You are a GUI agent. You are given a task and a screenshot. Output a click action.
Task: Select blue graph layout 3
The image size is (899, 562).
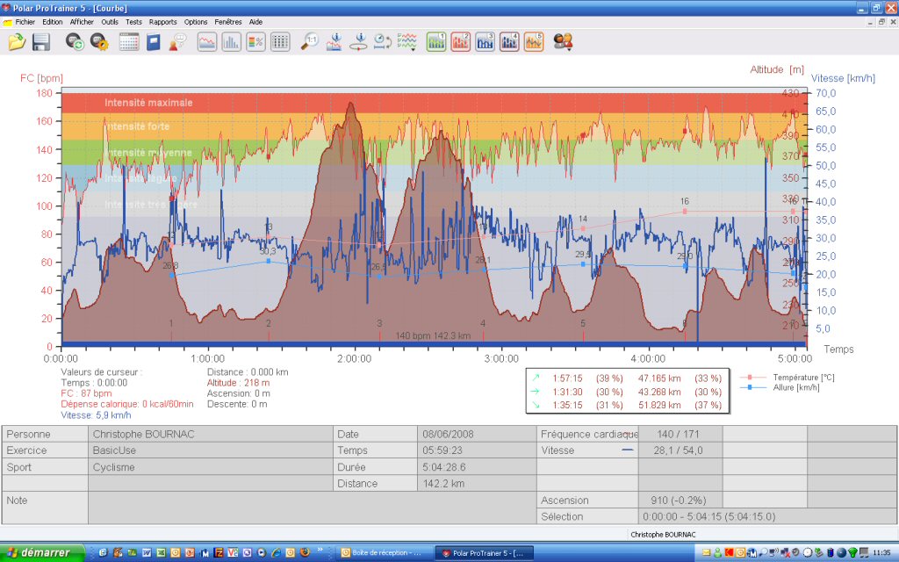485,42
